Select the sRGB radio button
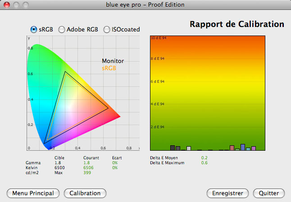The image size is (291, 202). (33, 30)
